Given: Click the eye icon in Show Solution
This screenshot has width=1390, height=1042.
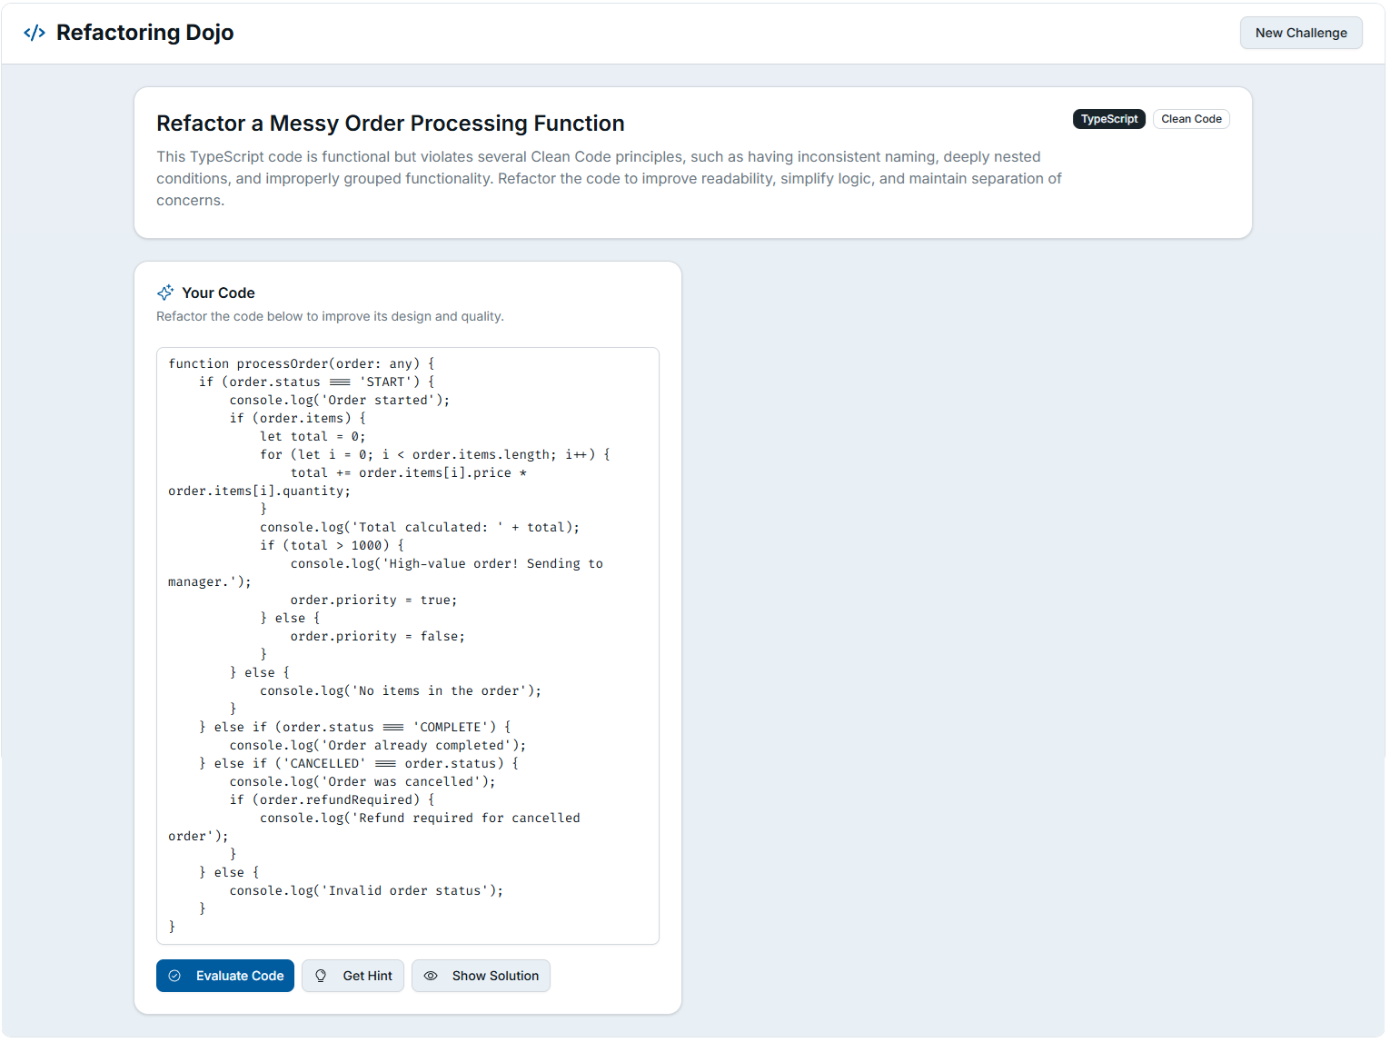Looking at the screenshot, I should pos(431,976).
